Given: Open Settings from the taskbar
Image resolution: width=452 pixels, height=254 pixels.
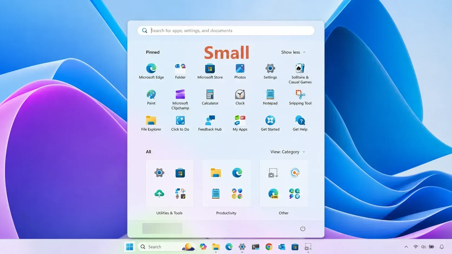Looking at the screenshot, I should pyautogui.click(x=242, y=247).
